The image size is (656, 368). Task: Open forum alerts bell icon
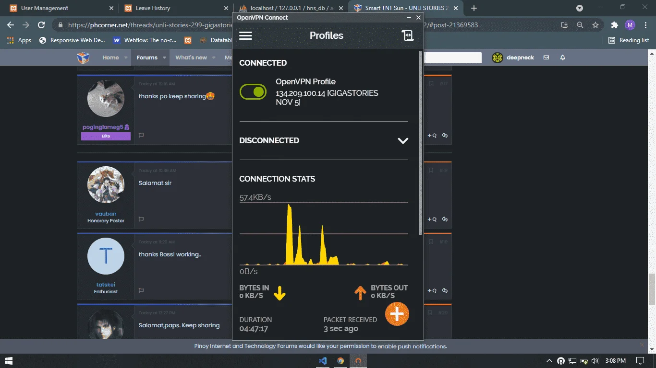tap(562, 57)
